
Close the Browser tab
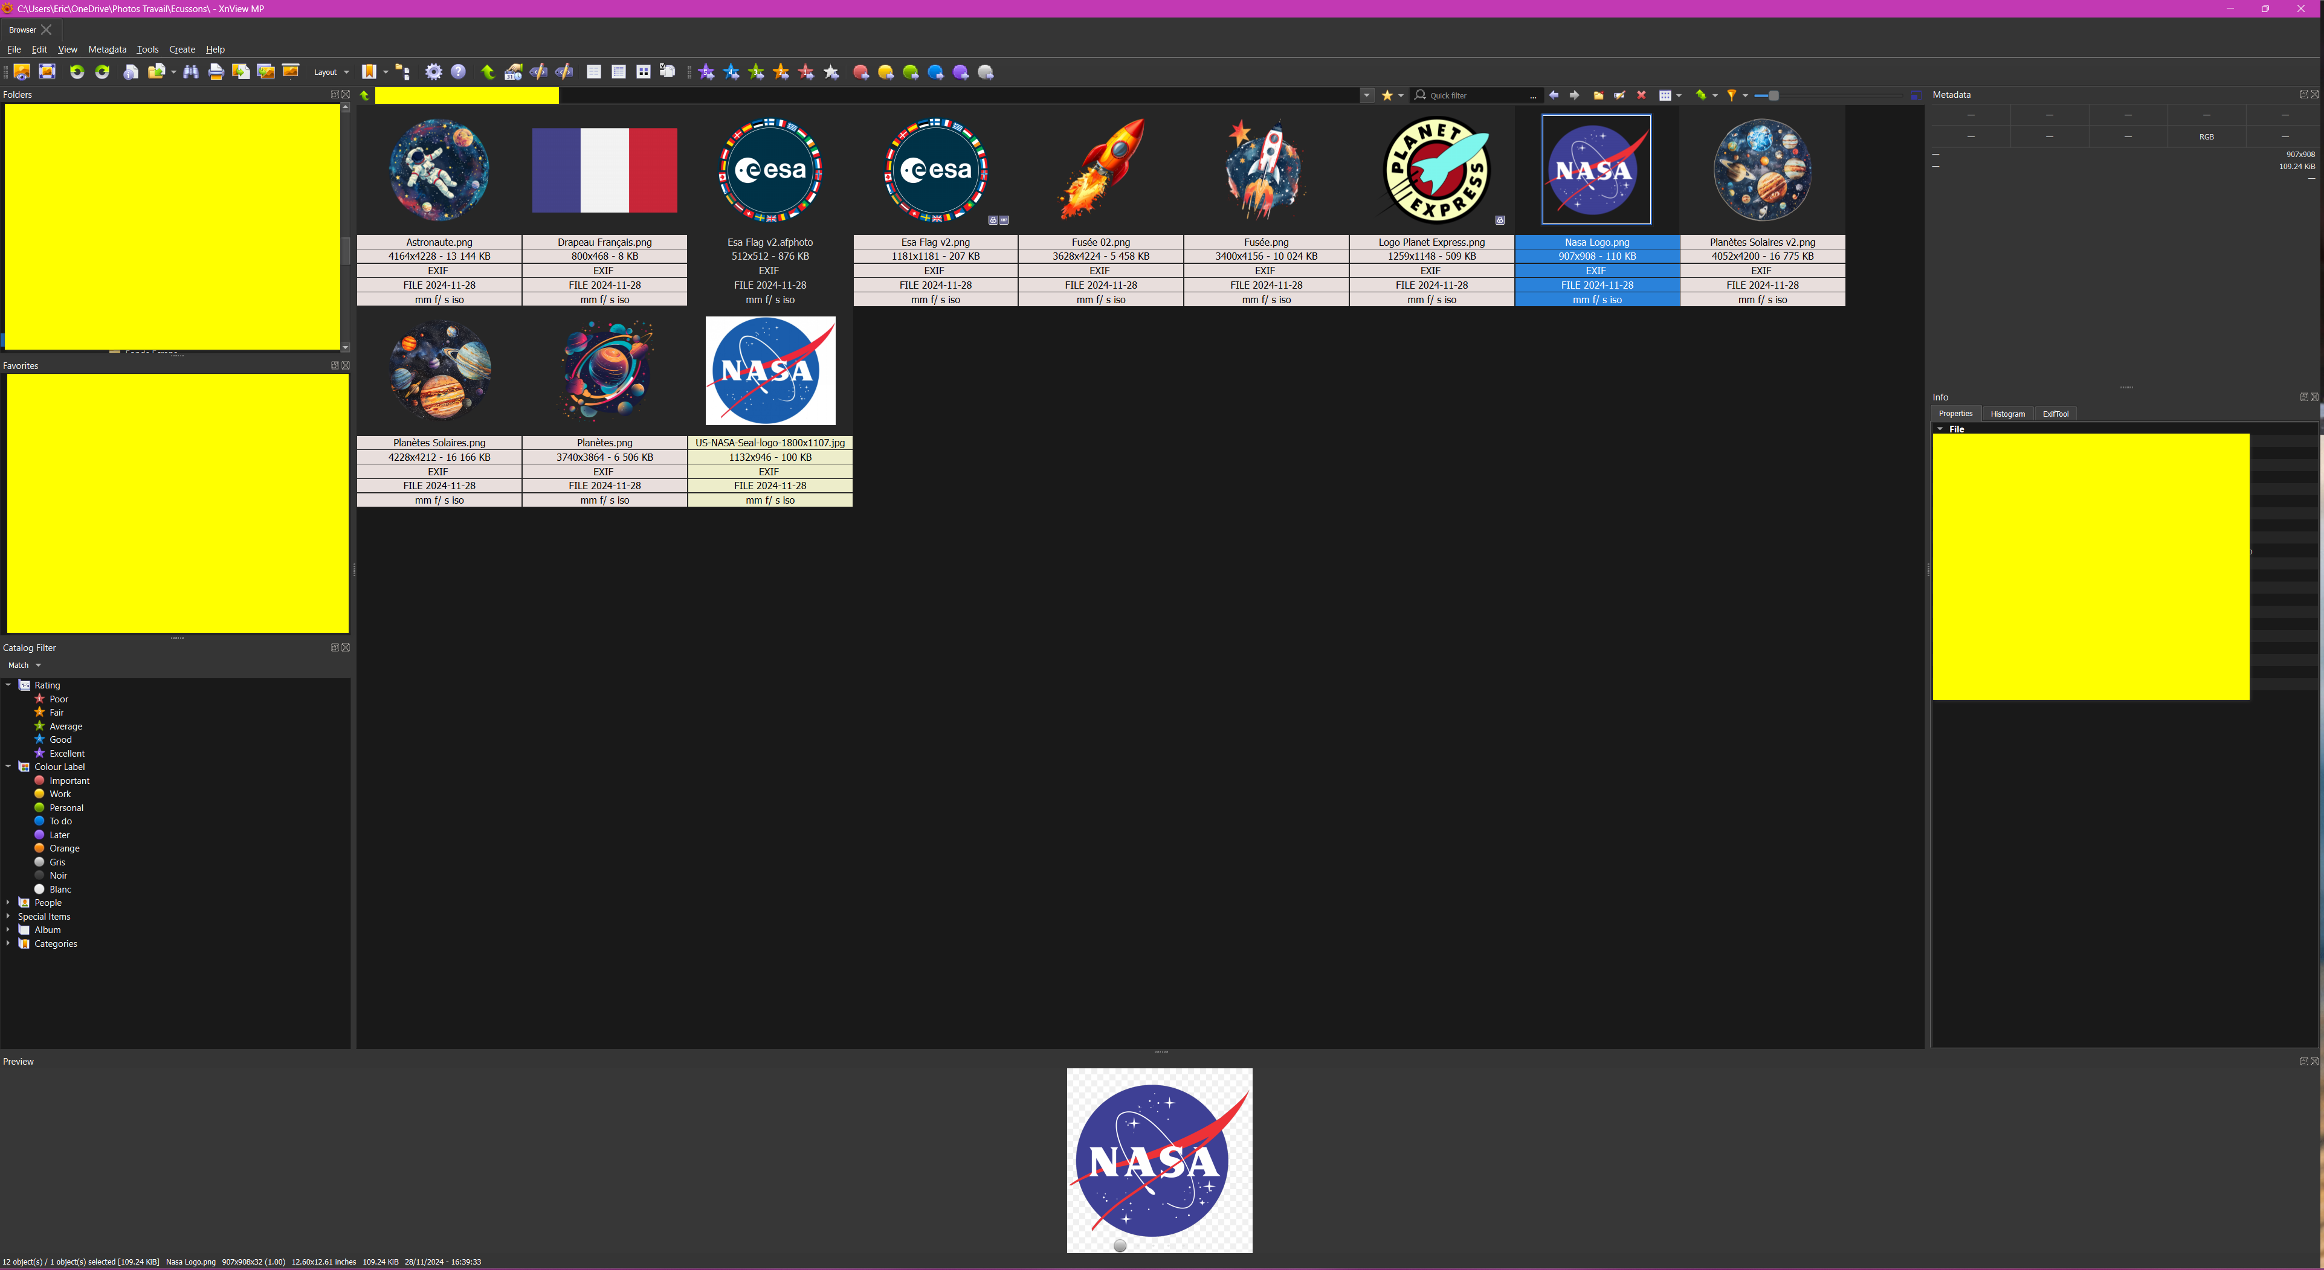click(46, 30)
